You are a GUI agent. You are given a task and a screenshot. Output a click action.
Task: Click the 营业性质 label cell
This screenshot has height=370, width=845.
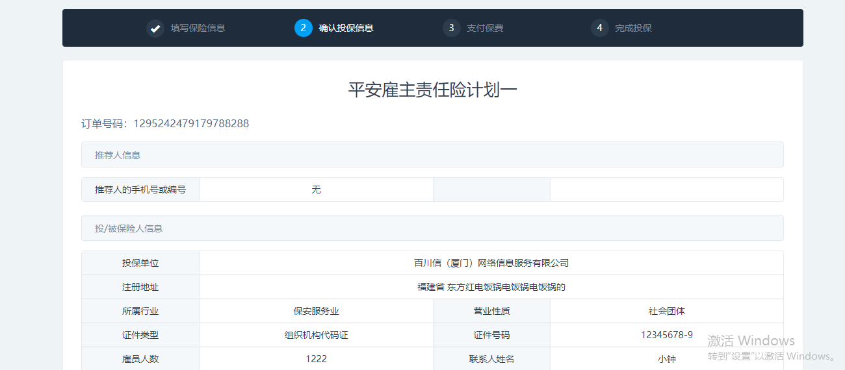491,311
